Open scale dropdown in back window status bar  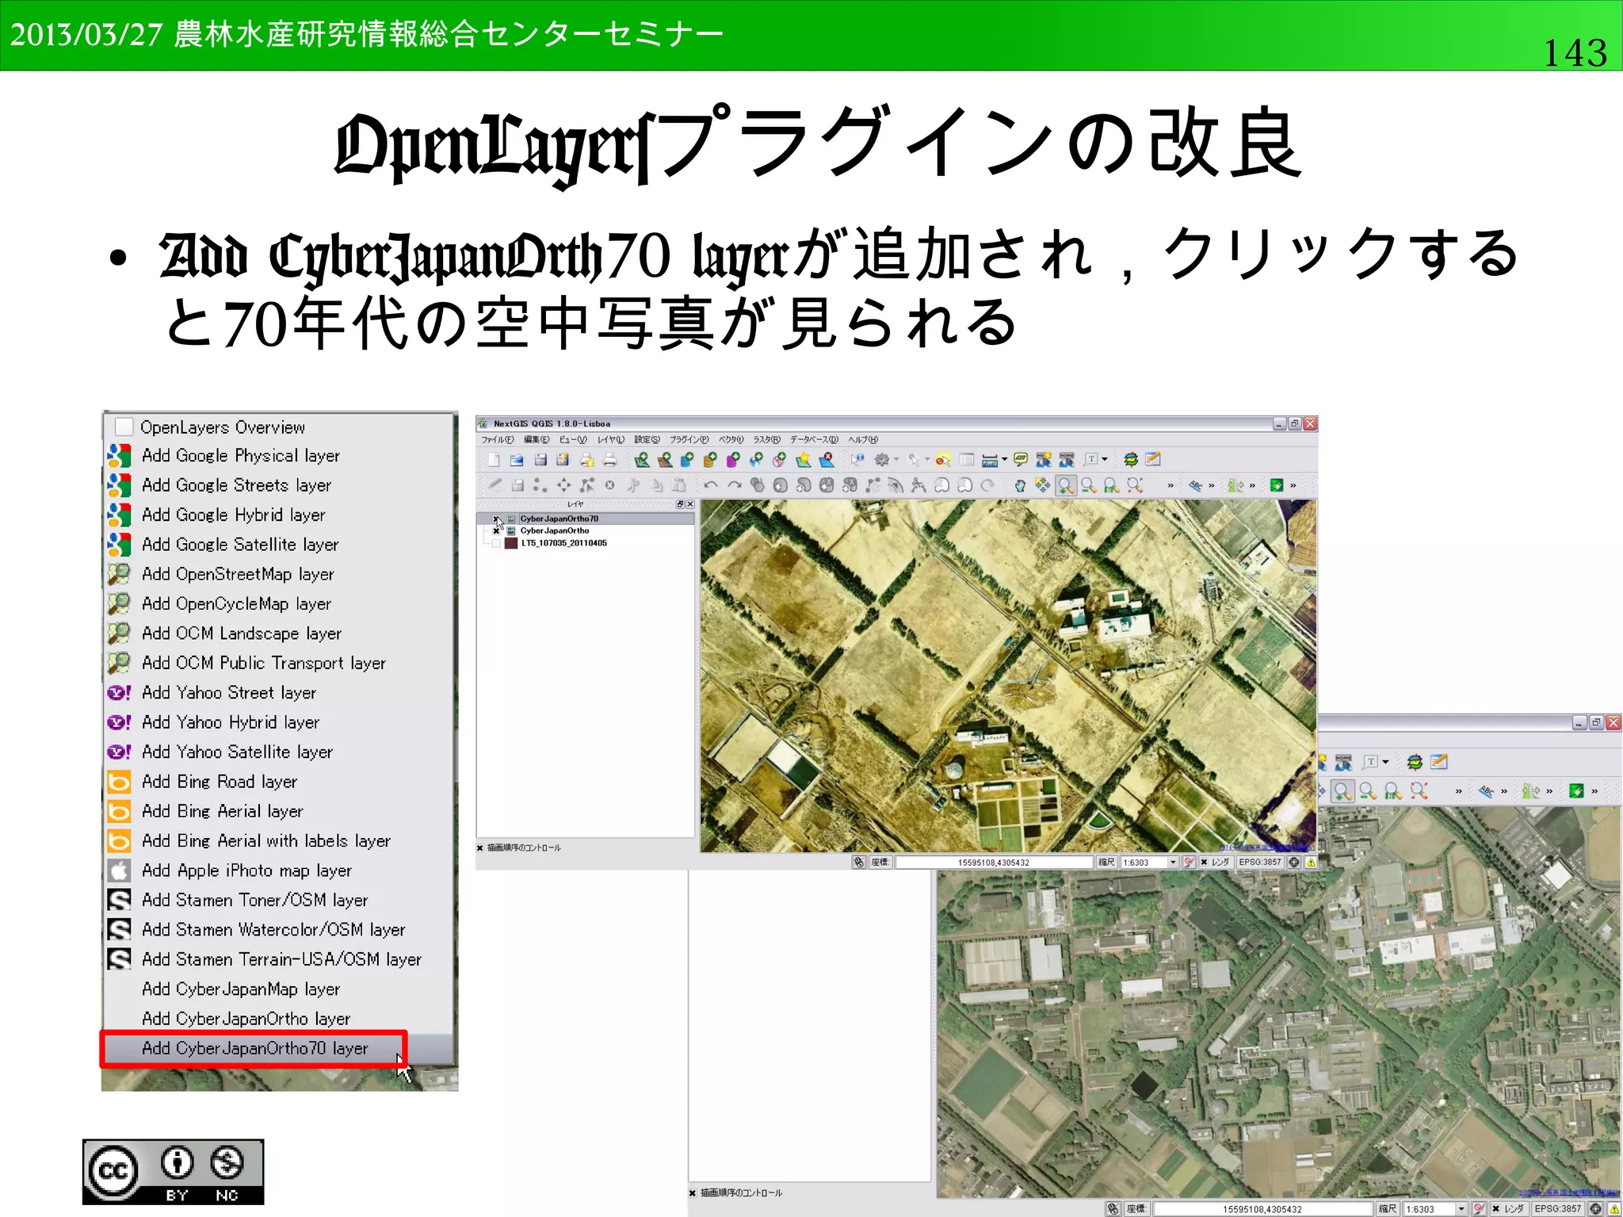tap(1461, 1209)
